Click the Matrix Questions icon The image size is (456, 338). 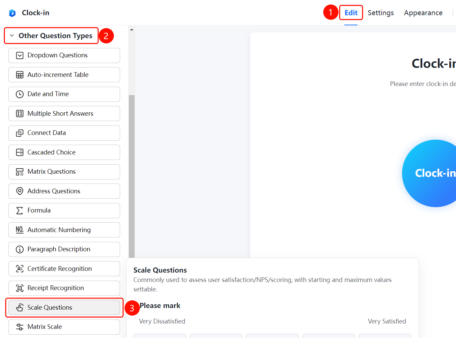[x=20, y=172]
